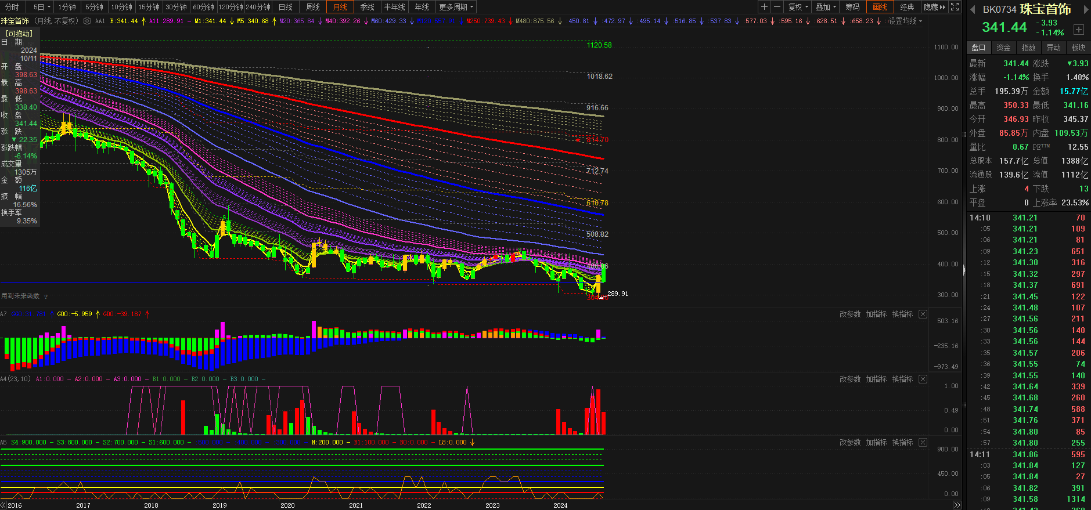This screenshot has width=1091, height=510.
Task: Click the M250 moving average legend value
Action: point(485,21)
